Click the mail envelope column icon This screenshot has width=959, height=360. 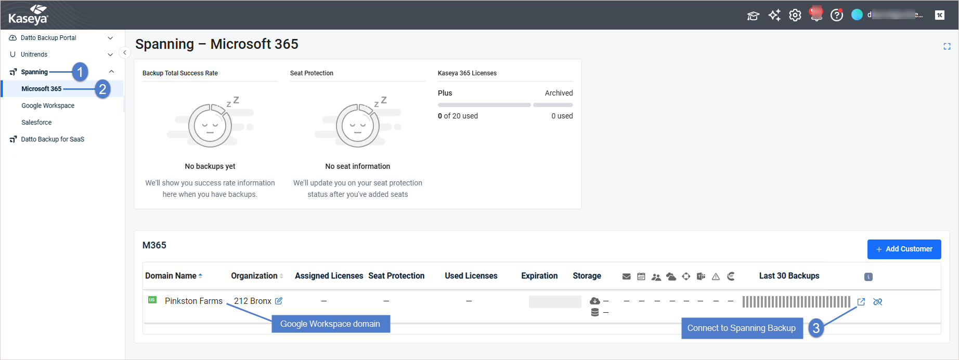[x=627, y=276]
